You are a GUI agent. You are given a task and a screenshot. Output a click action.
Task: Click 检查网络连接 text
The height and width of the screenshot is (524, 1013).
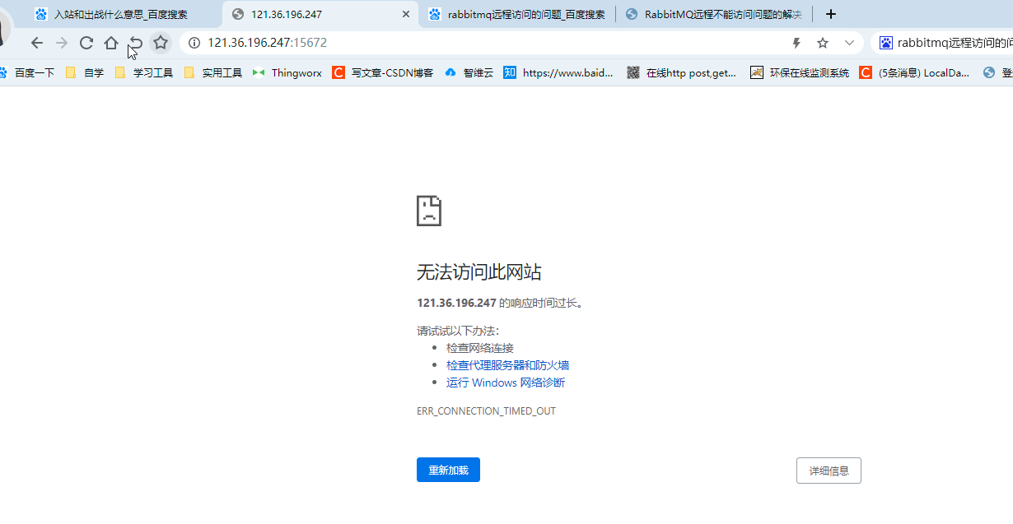(x=479, y=348)
